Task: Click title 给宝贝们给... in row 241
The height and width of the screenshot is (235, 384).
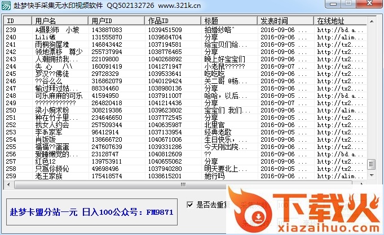Action: click(226, 45)
